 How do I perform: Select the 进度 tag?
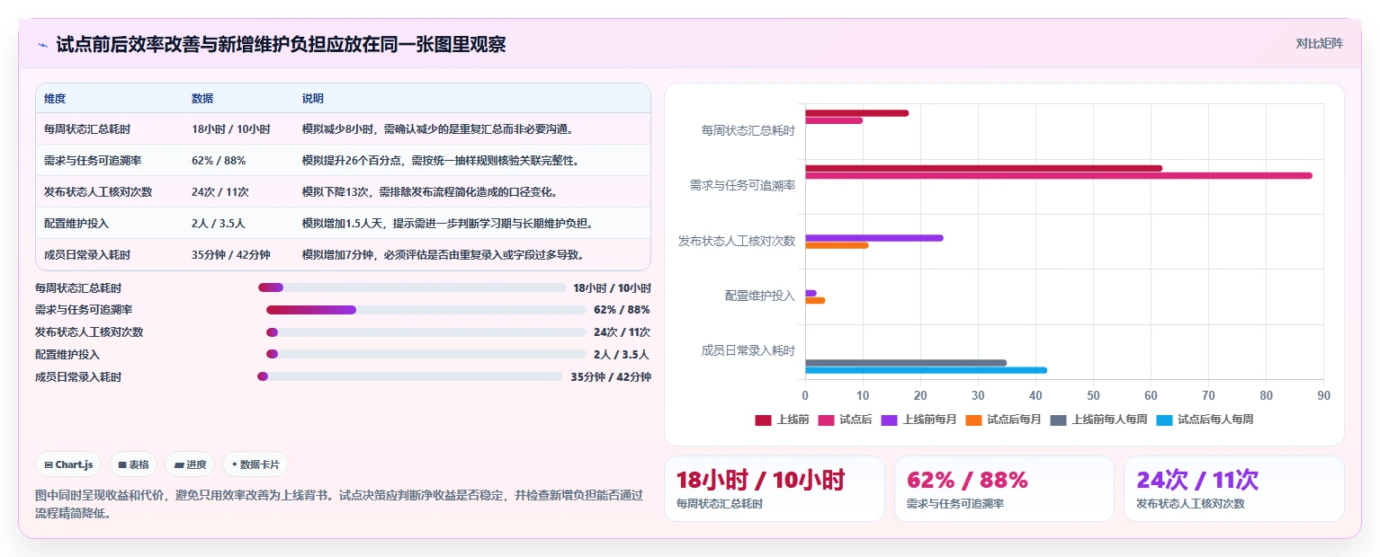click(x=190, y=464)
